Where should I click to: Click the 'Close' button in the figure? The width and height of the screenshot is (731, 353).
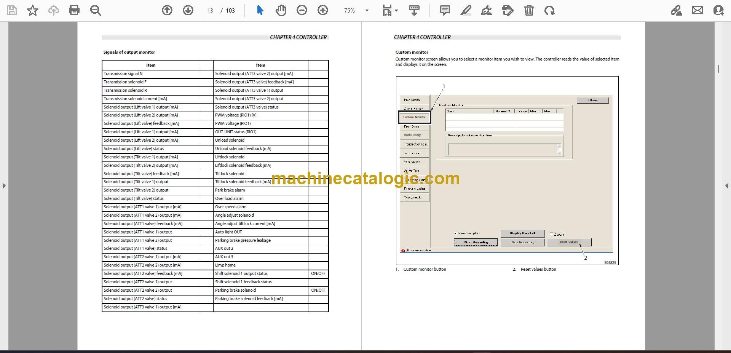[x=593, y=100]
